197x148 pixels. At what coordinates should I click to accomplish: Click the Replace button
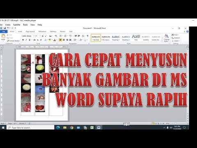click(x=176, y=38)
